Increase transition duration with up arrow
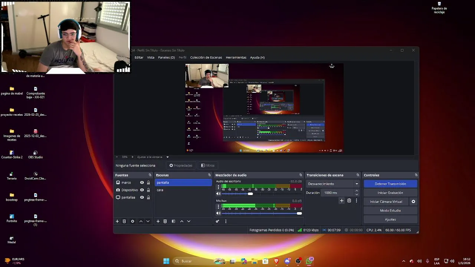Viewport: 475px width, 267px height. (x=357, y=191)
